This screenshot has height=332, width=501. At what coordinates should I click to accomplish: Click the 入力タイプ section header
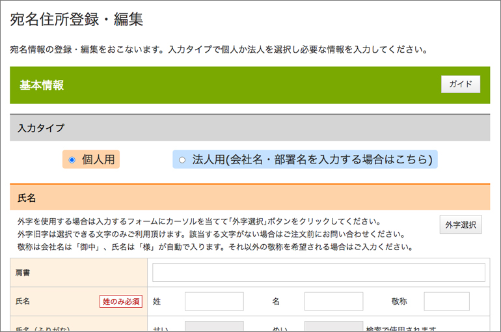[x=250, y=128]
